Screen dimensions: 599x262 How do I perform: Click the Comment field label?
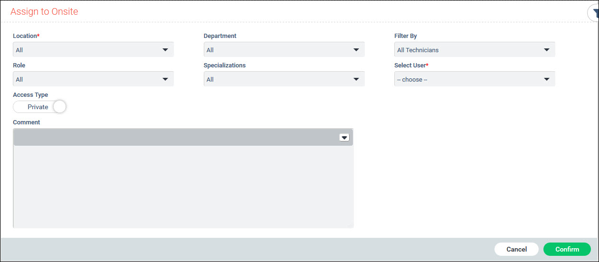click(27, 122)
